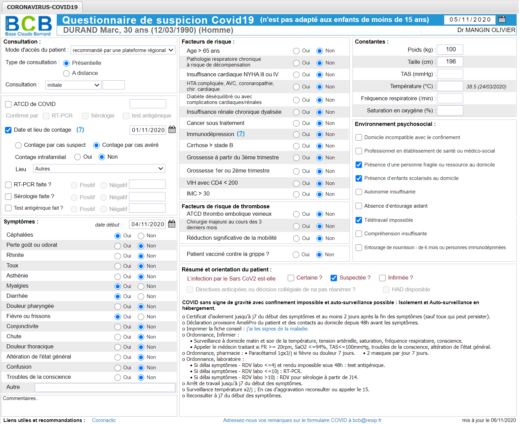Click the Autre symptom text field

tap(105, 388)
